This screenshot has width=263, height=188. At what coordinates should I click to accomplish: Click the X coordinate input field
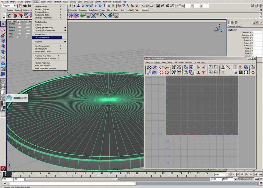[x=187, y=6]
